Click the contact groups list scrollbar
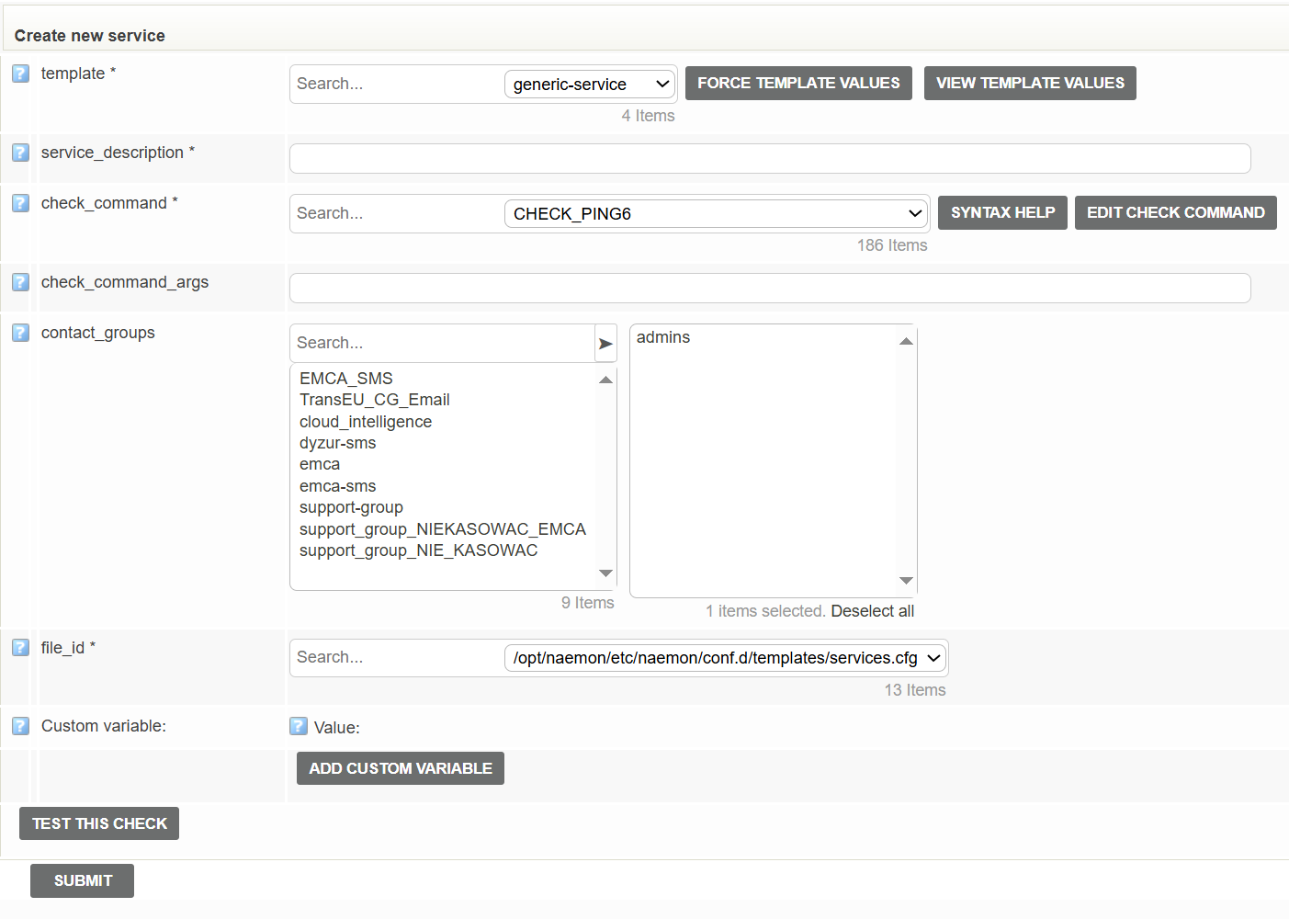1289x919 pixels. point(605,478)
